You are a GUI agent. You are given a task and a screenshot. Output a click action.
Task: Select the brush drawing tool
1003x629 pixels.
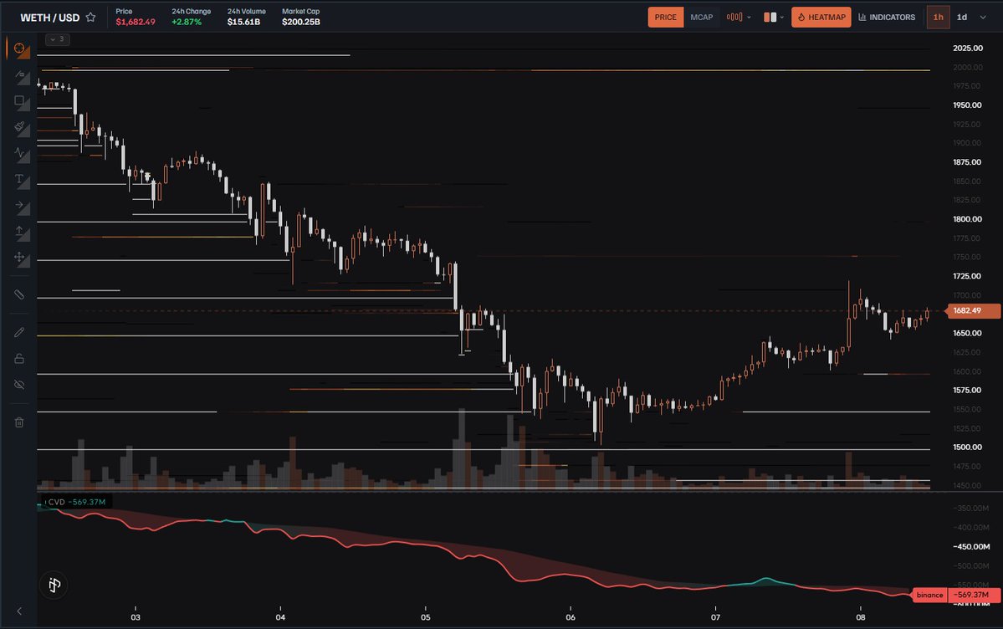click(19, 126)
